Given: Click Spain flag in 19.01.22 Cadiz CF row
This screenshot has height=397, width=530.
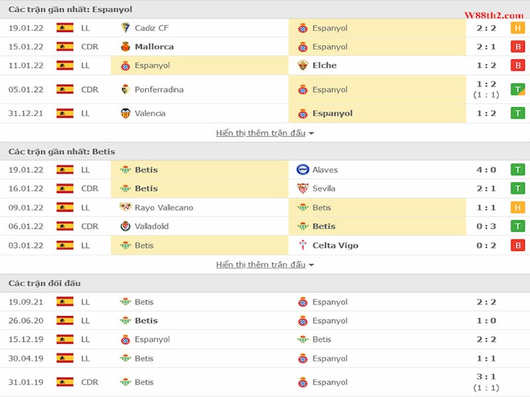Looking at the screenshot, I should click(x=65, y=28).
